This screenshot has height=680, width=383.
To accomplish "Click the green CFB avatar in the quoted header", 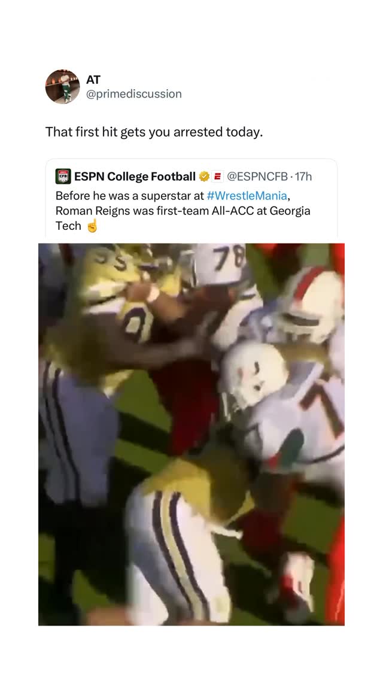I will coord(63,176).
